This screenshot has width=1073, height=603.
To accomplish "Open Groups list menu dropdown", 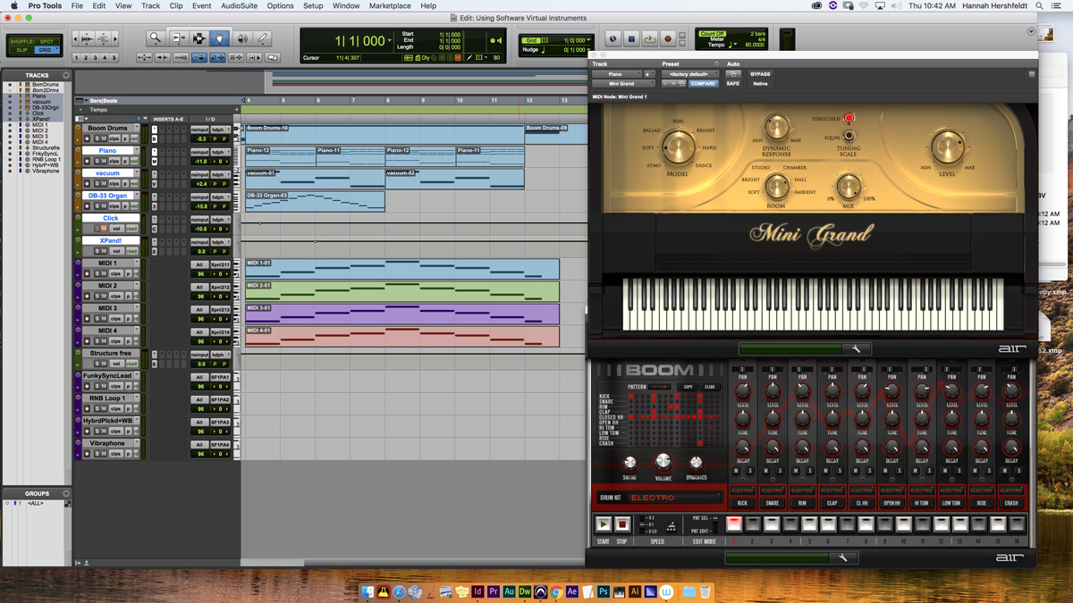I will pos(65,493).
